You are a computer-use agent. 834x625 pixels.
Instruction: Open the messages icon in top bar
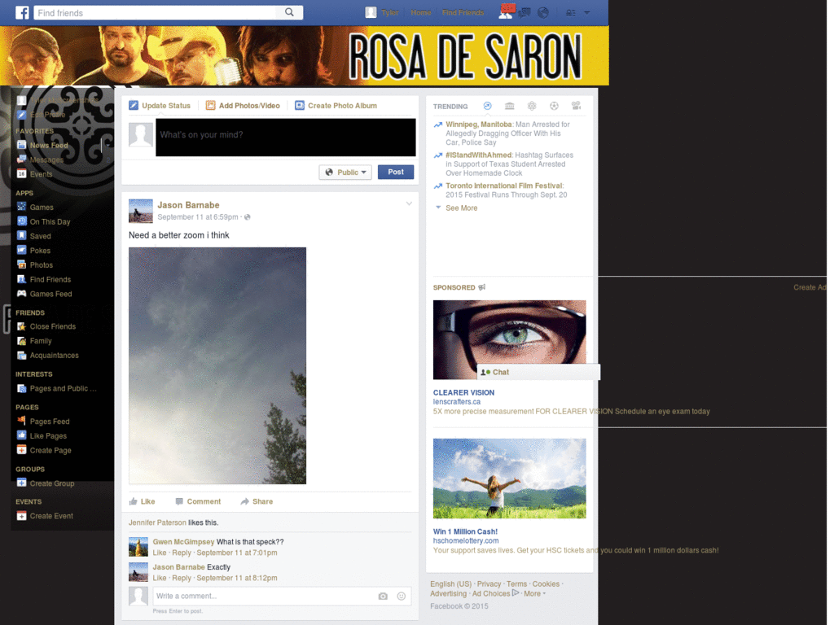tap(525, 12)
